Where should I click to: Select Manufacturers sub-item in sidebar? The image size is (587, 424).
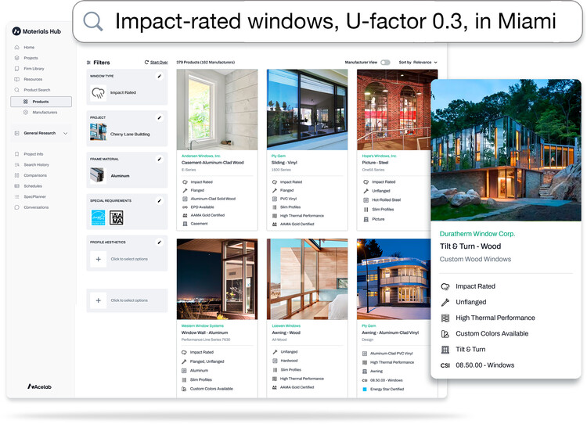tap(45, 113)
